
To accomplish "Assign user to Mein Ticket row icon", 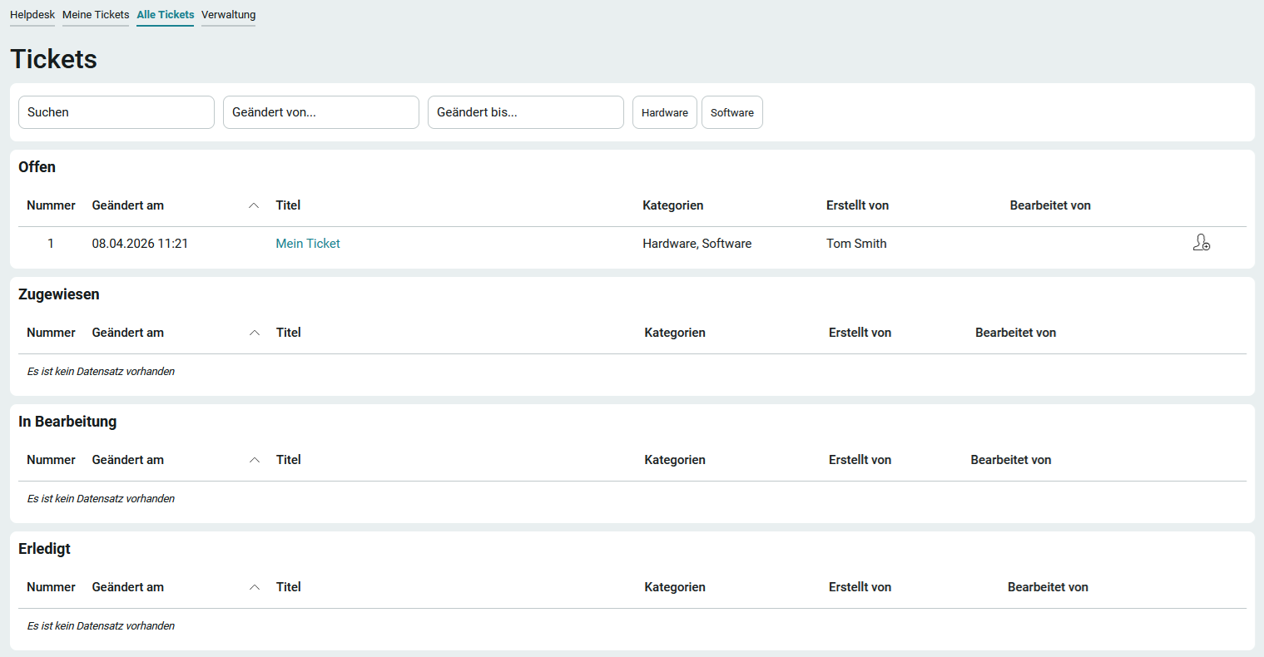I will click(1201, 243).
